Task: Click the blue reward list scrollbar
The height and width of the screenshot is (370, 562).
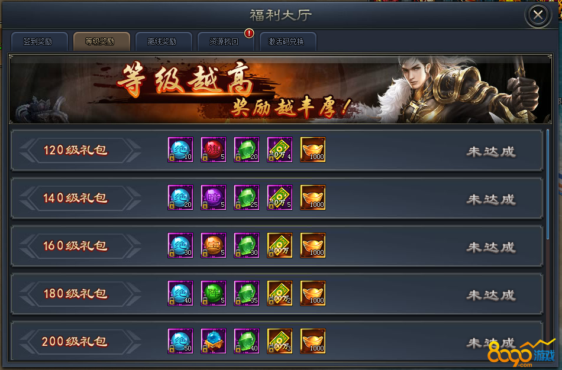Action: [548, 185]
